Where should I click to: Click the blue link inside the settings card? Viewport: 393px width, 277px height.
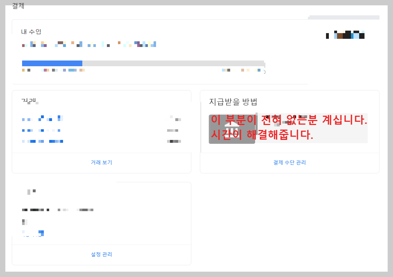[x=32, y=233]
